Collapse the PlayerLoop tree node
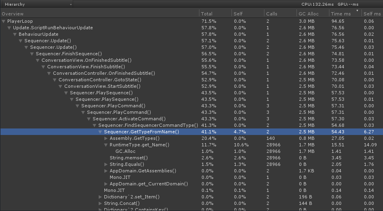The height and width of the screenshot is (211, 383). [x=3, y=21]
